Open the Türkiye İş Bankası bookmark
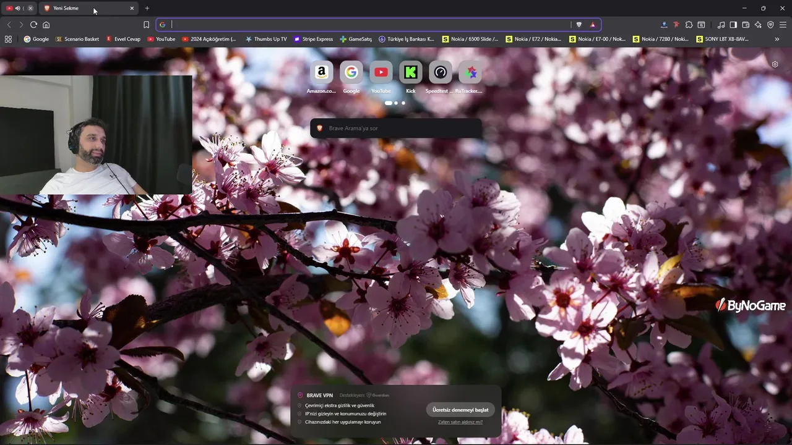Image resolution: width=792 pixels, height=445 pixels. [407, 39]
